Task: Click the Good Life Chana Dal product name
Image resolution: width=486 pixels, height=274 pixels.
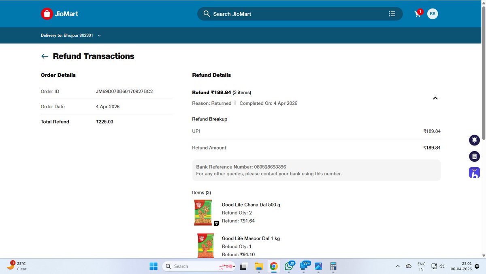Action: [250, 204]
